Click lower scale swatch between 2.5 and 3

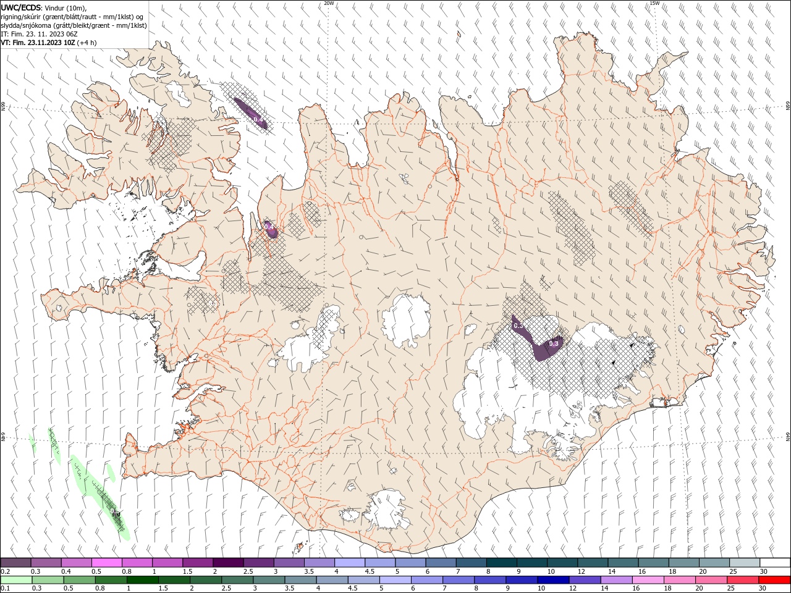pyautogui.click(x=237, y=580)
